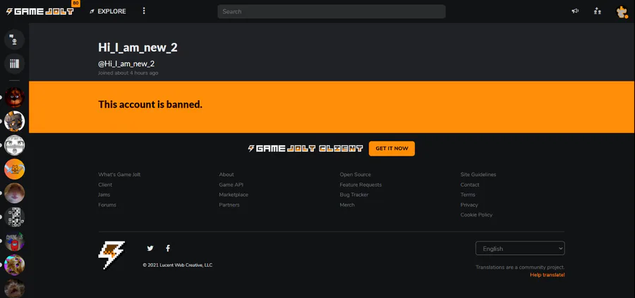
Task: Click the GET IT NOW button
Action: pyautogui.click(x=392, y=149)
